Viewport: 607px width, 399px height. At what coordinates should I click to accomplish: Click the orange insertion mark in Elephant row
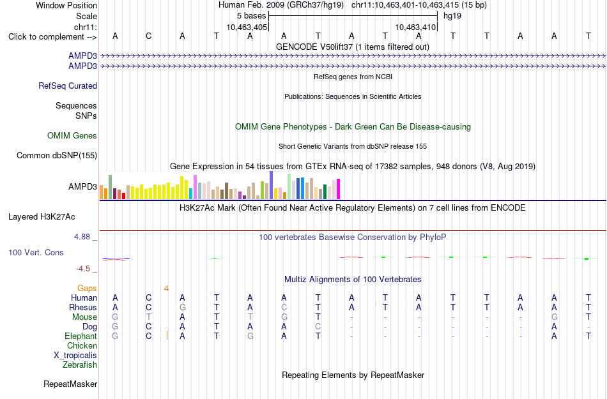pos(167,335)
